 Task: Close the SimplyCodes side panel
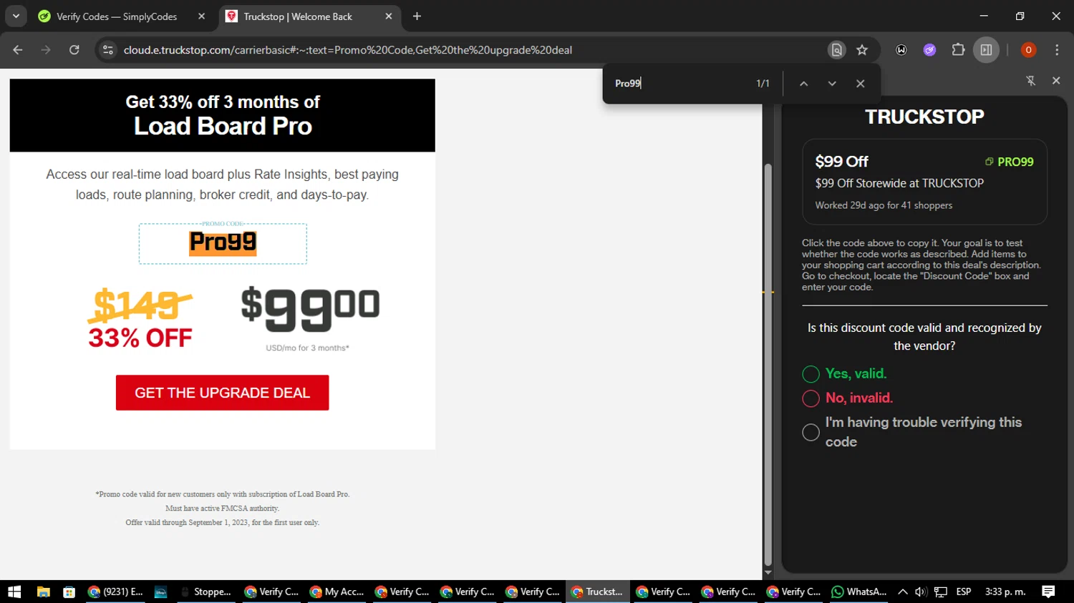(1056, 81)
